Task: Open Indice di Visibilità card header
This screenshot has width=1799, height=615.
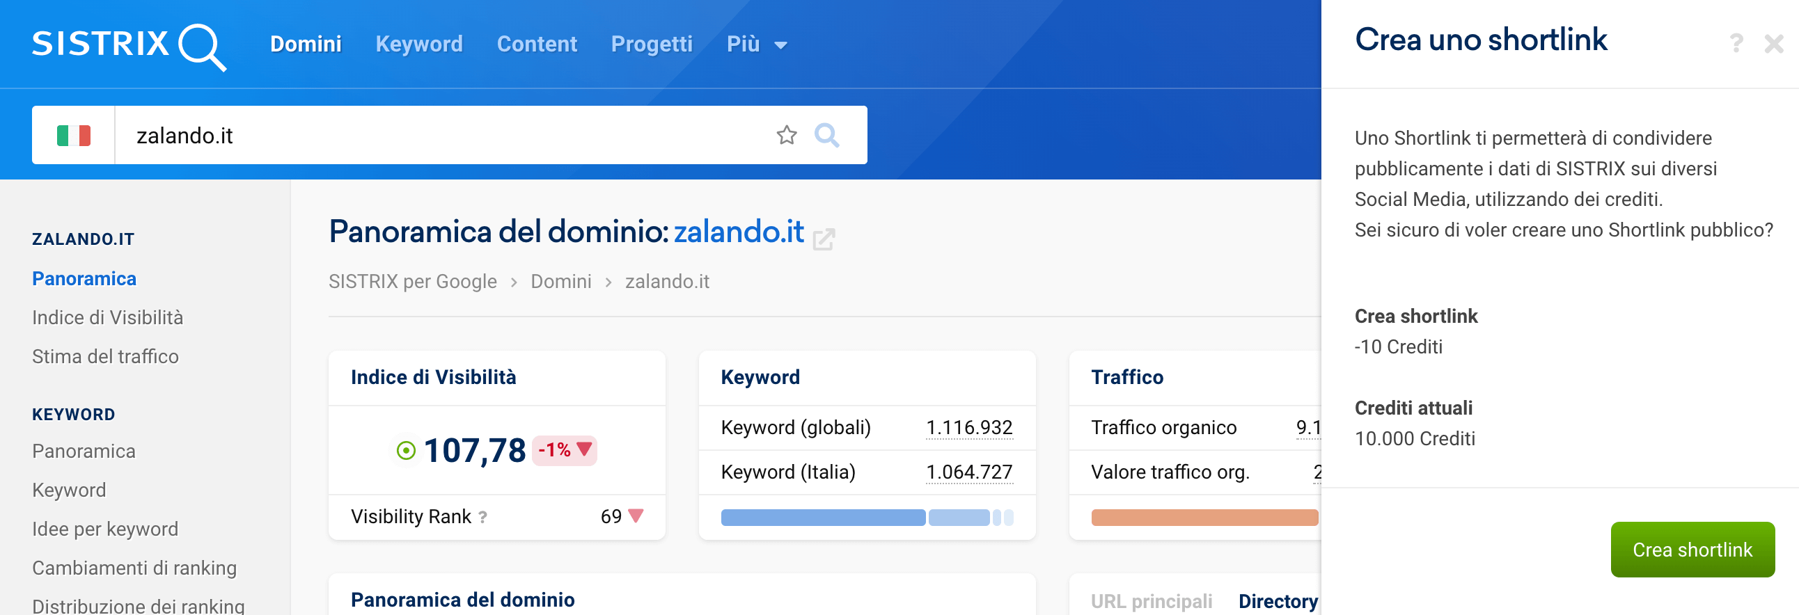Action: (434, 378)
